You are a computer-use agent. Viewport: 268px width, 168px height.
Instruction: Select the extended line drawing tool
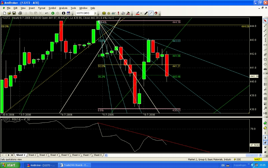point(265,35)
